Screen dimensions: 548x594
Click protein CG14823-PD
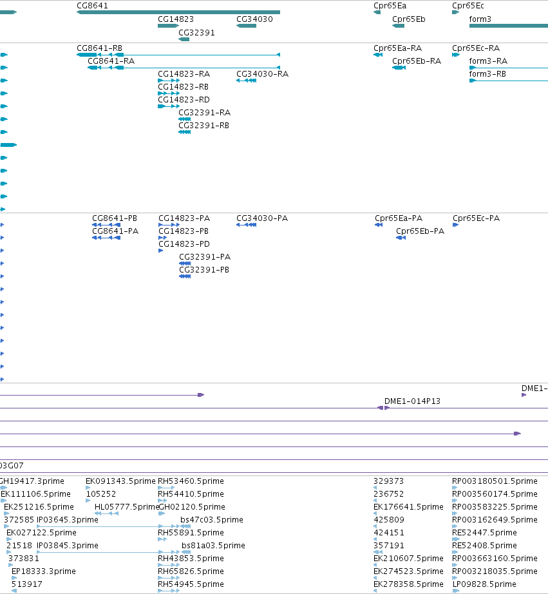[x=160, y=251]
